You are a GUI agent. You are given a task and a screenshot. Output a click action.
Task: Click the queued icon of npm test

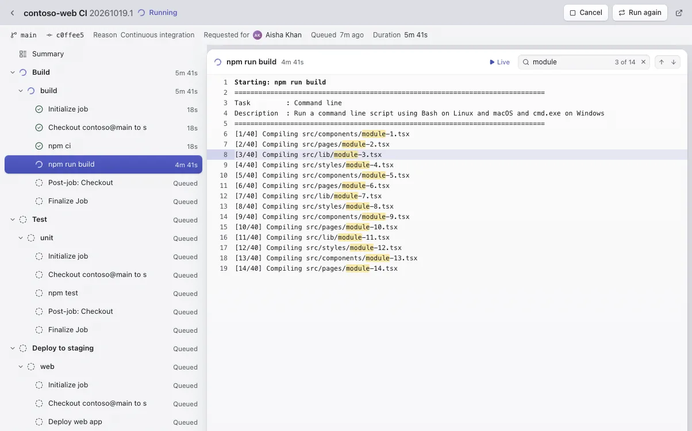(39, 293)
